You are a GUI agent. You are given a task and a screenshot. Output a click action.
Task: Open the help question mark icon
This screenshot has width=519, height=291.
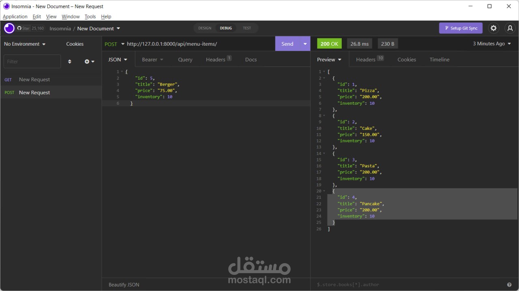[x=509, y=285]
